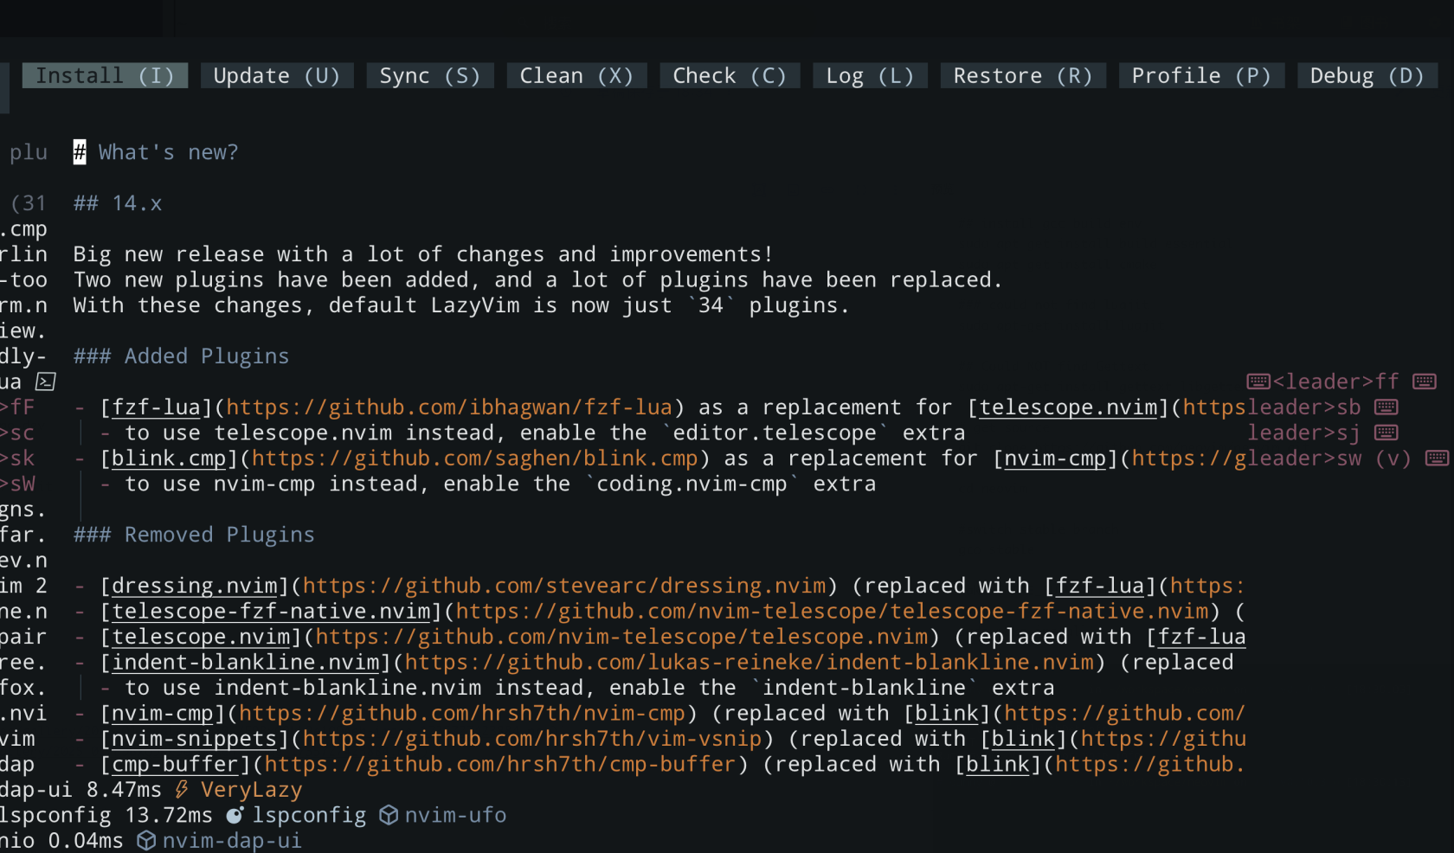This screenshot has width=1454, height=853.
Task: Click the 13.72ms load time
Action: tap(169, 815)
